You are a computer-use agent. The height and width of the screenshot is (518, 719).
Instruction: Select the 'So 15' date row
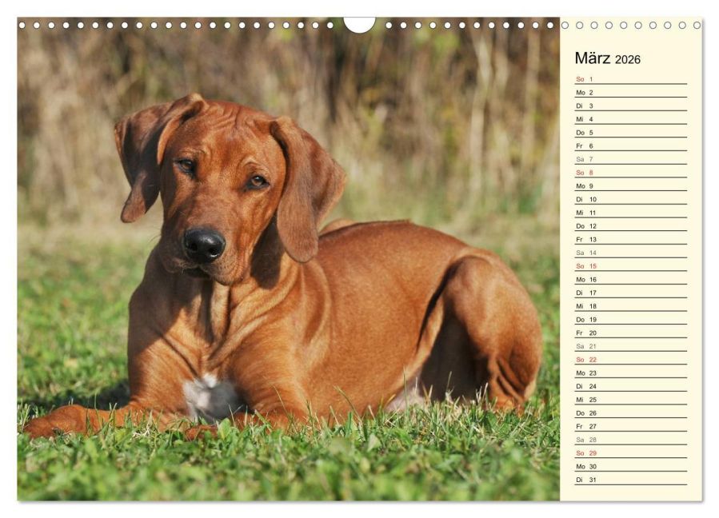click(x=630, y=265)
